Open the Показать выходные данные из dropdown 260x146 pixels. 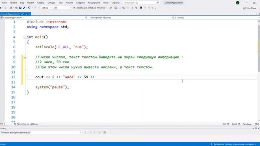coord(56,133)
